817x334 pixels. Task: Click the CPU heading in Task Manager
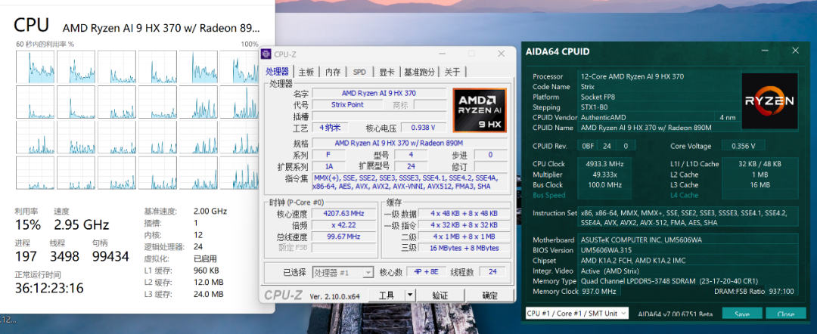coord(32,25)
